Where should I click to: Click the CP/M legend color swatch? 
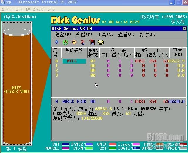click(89, 149)
